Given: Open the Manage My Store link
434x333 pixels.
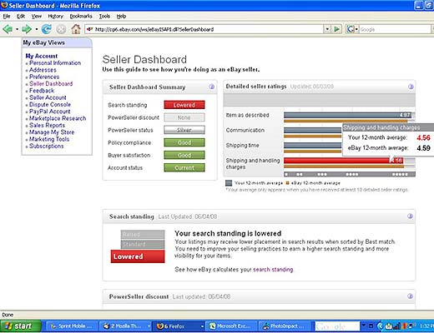Looking at the screenshot, I should (x=52, y=132).
